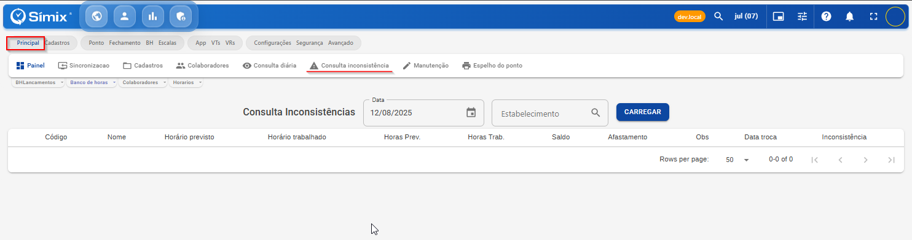Select the Escalas menu
This screenshot has height=240, width=912.
167,43
